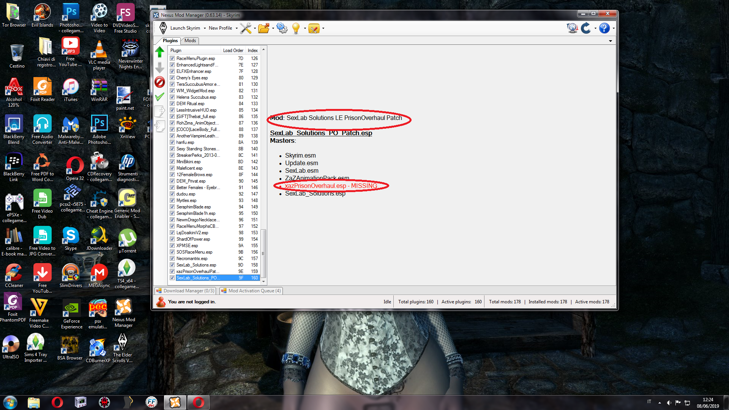The width and height of the screenshot is (729, 410).
Task: Uncheck the RaceMenuPlugin.esp checkbox
Action: coord(172,58)
